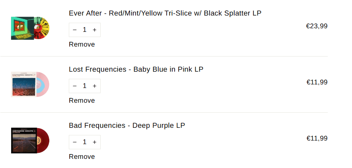Open Lost Frequencies Baby Blue in Pink title

(136, 69)
